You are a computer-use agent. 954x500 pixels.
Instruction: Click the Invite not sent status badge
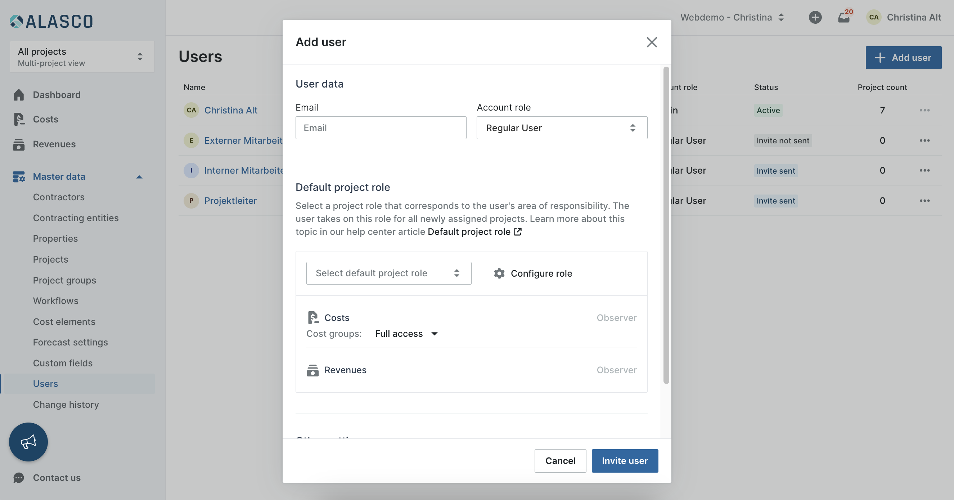click(783, 140)
